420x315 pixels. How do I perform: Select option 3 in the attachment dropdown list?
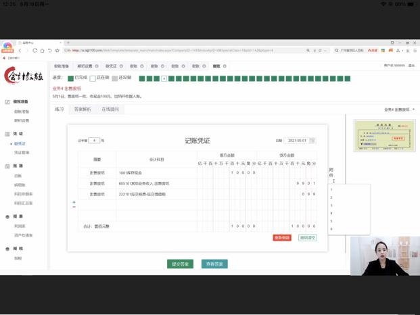pos(331,205)
